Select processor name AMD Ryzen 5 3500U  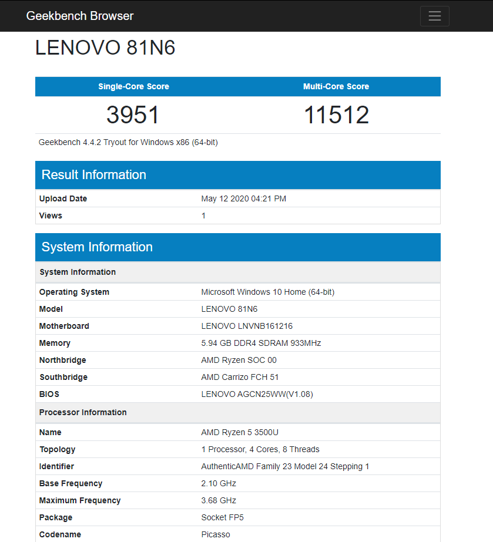[x=240, y=432]
